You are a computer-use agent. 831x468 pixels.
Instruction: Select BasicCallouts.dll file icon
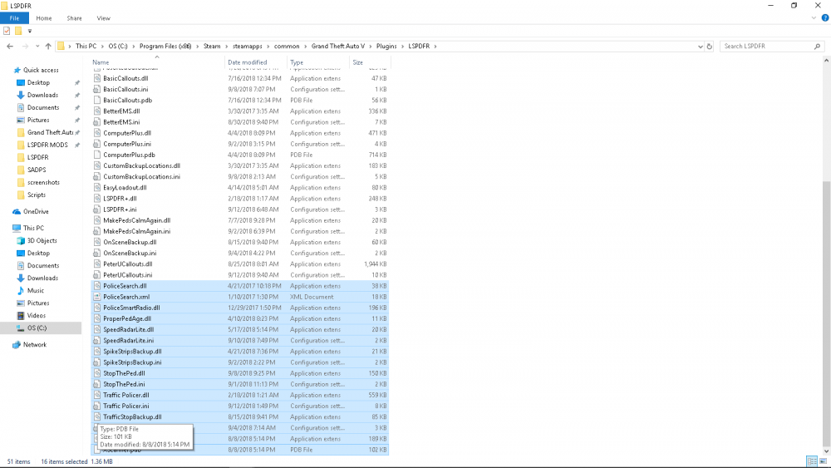click(97, 78)
